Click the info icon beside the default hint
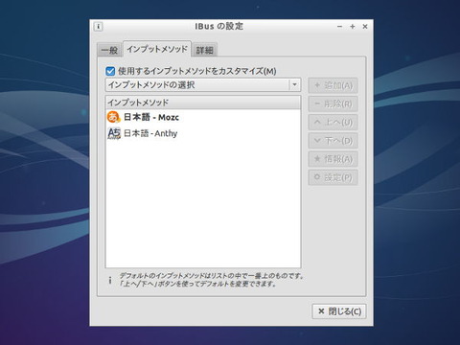Viewport: 460px width, 345px height. pos(110,280)
